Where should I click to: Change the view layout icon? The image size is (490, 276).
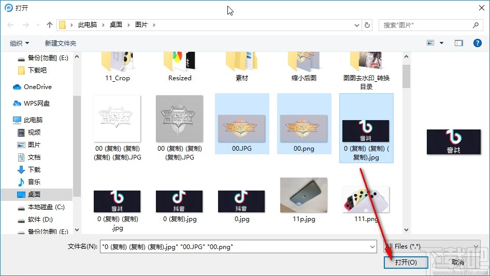click(430, 43)
